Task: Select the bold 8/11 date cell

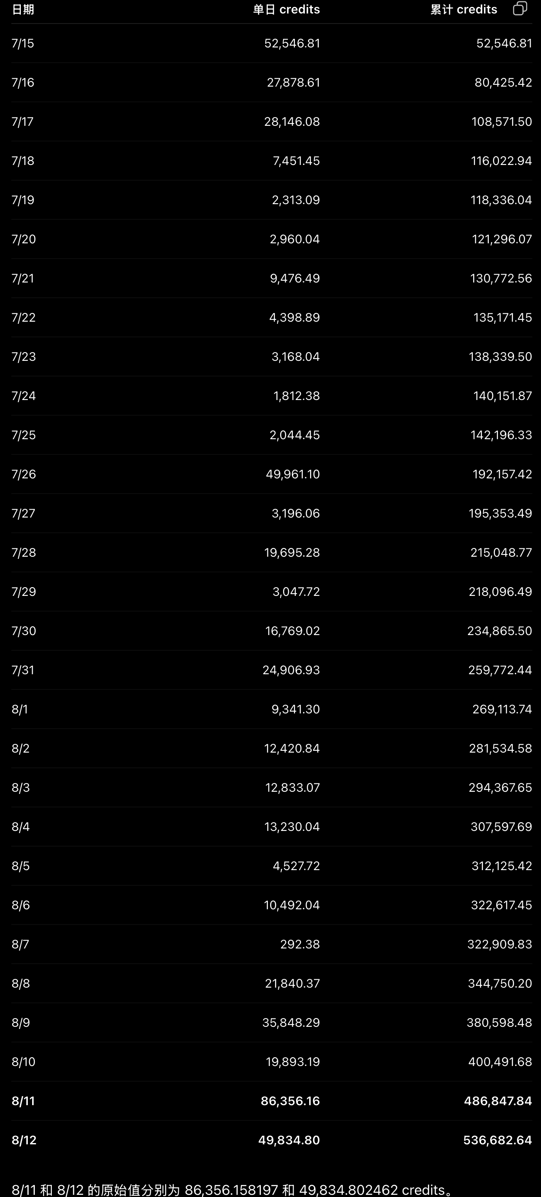Action: coord(23,1101)
